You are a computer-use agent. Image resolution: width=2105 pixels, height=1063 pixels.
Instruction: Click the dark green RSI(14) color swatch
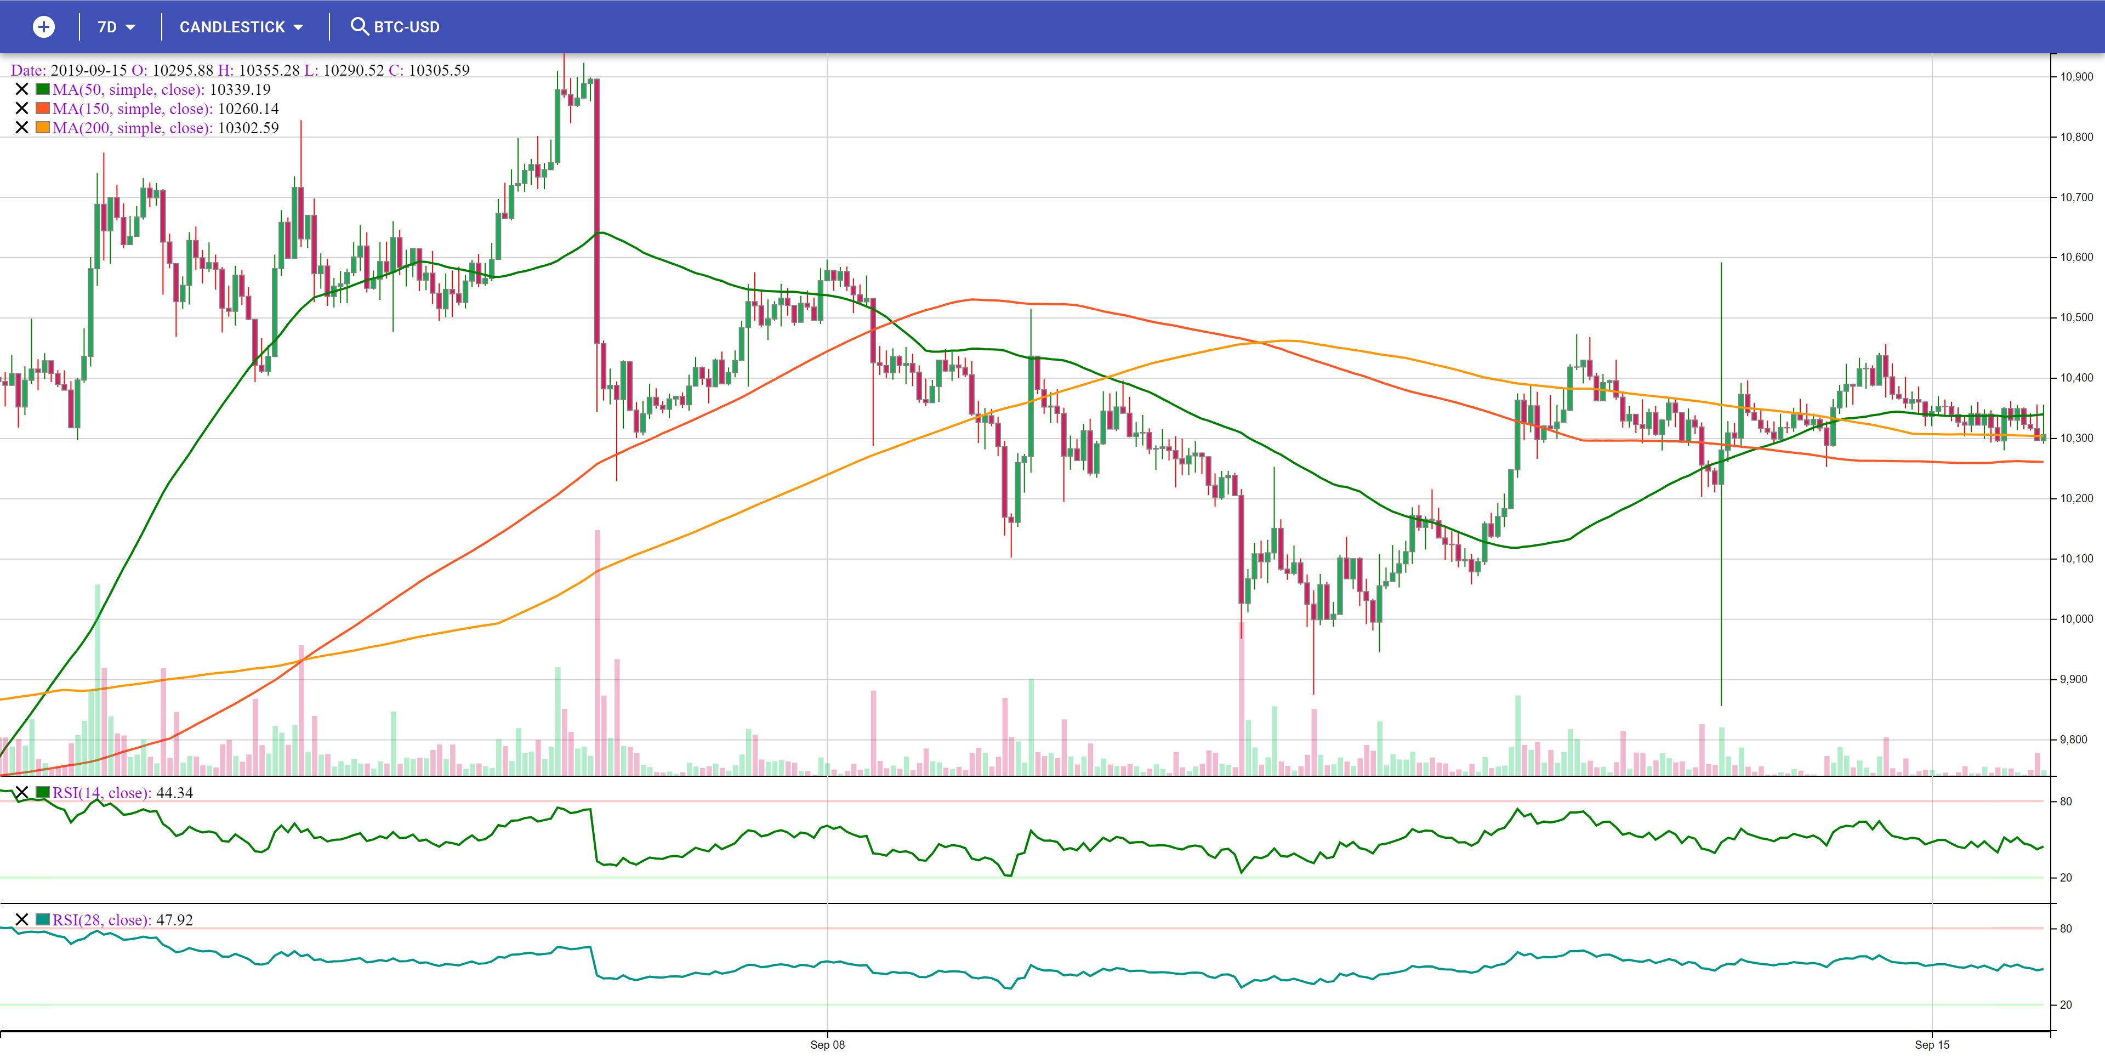coord(43,793)
